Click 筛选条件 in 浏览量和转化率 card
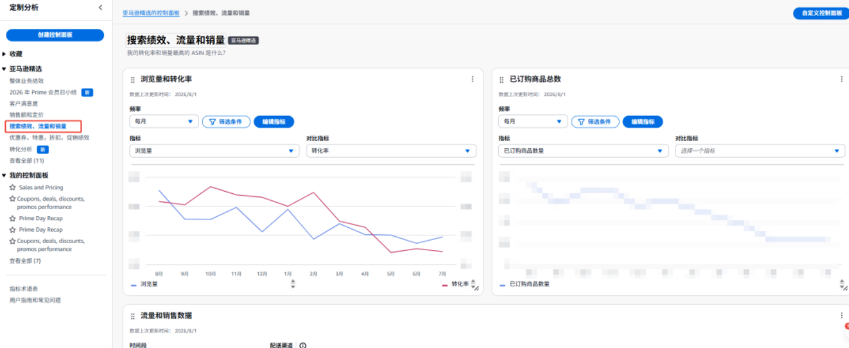 point(226,122)
